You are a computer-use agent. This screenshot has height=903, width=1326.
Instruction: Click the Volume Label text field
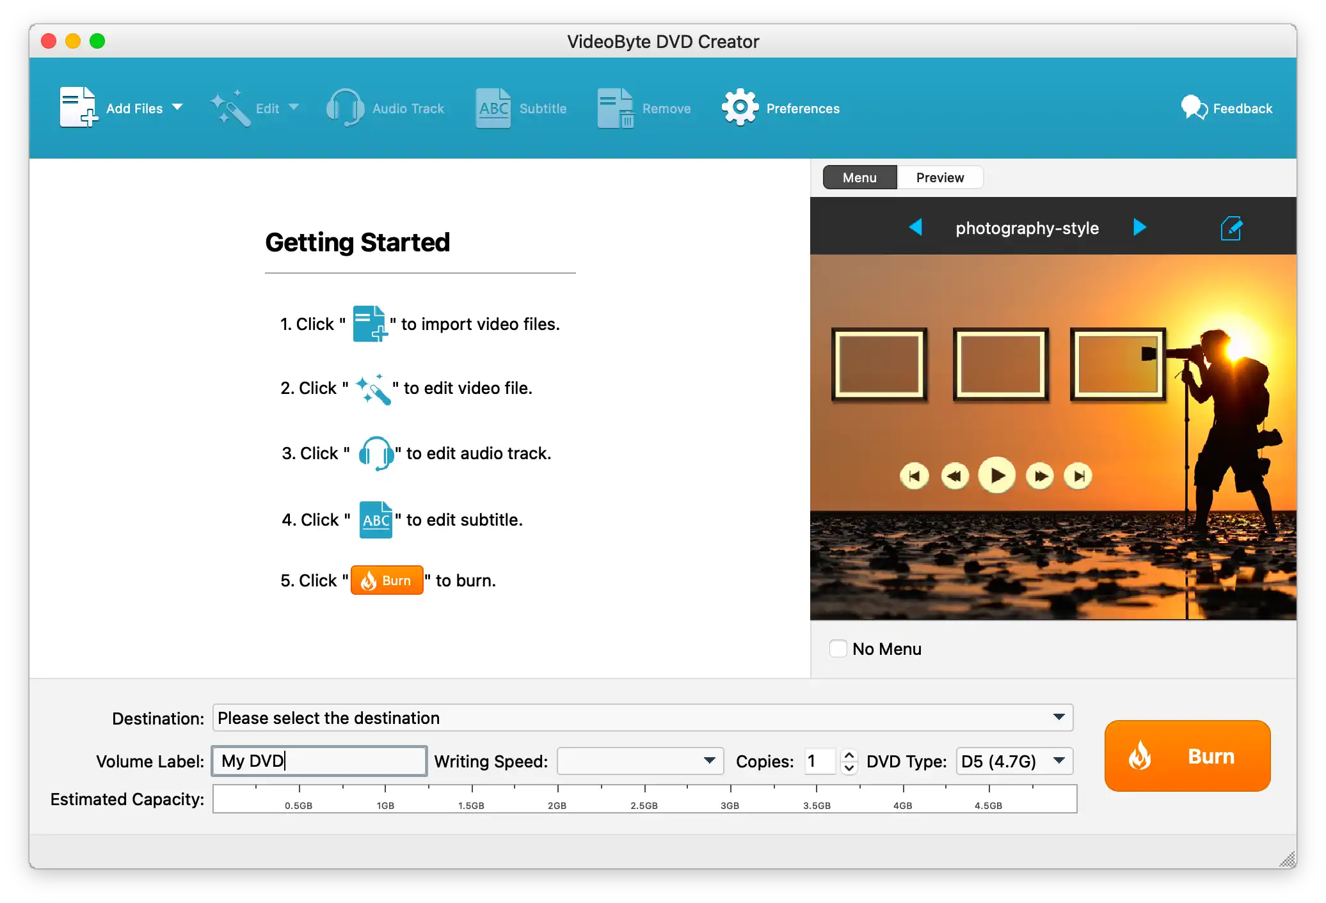tap(320, 761)
